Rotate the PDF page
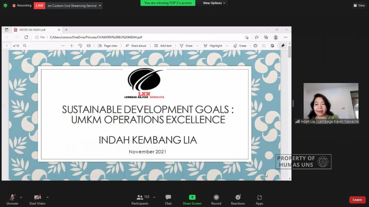This screenshot has height=207, width=369. (80, 46)
